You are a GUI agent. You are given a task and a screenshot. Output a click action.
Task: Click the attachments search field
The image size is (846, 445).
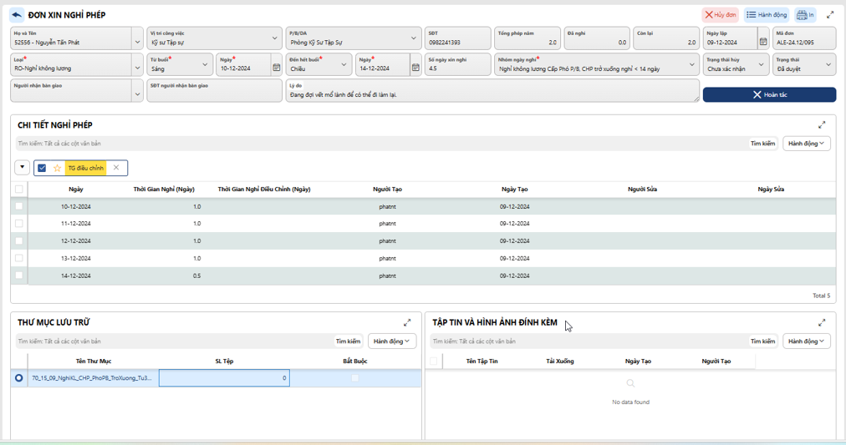[588, 341]
